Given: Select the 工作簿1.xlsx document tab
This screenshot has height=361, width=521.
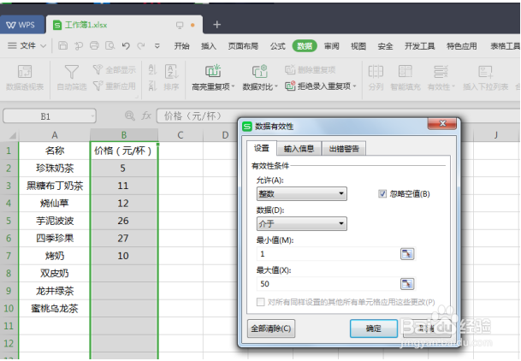Looking at the screenshot, I should click(124, 25).
